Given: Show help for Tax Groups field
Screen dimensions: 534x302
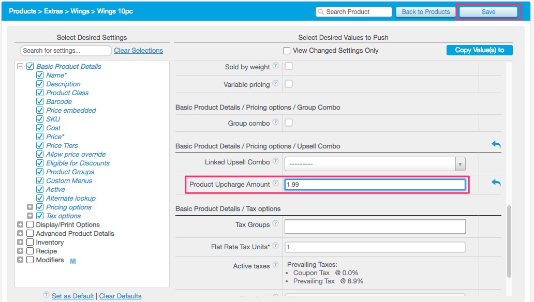Looking at the screenshot, I should [x=275, y=224].
